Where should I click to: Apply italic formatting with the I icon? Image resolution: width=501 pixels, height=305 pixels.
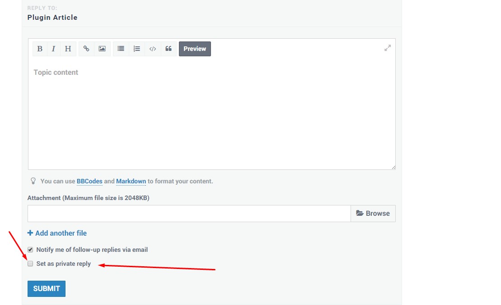[53, 49]
